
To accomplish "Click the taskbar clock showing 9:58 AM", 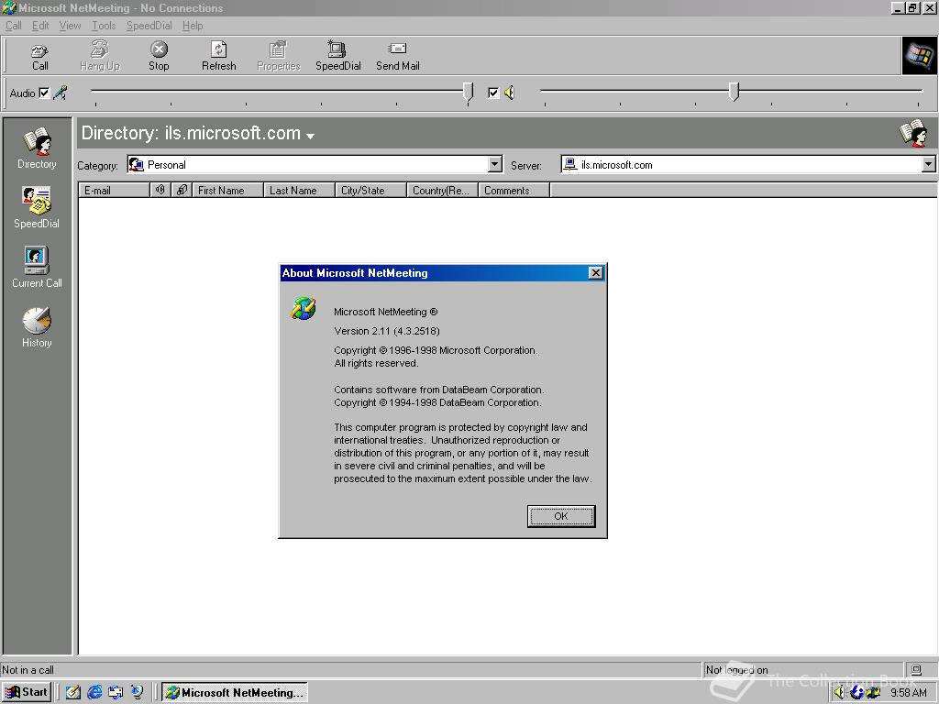I will pyautogui.click(x=909, y=693).
